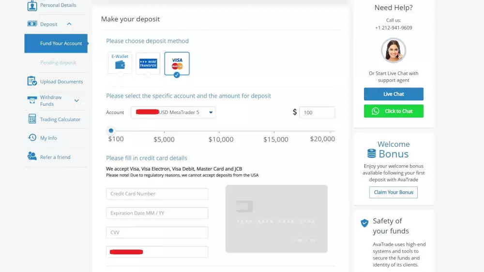484x272 pixels.
Task: Click the $15,000 slider label
Action: pos(276,139)
